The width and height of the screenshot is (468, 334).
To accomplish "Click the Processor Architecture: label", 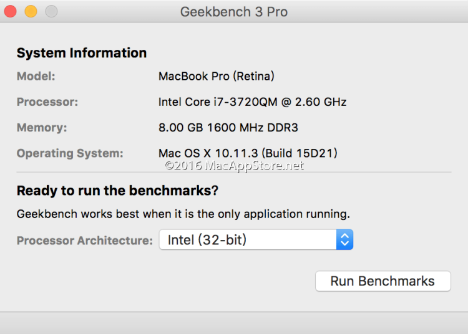I will pyautogui.click(x=84, y=241).
